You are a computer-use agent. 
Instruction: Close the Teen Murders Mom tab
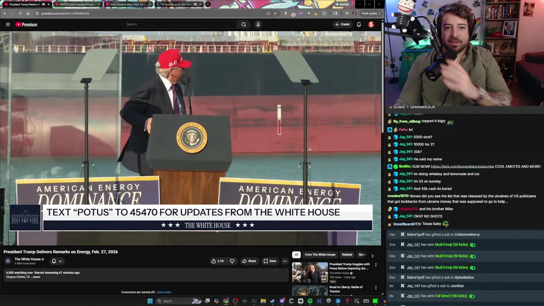(x=150, y=4)
